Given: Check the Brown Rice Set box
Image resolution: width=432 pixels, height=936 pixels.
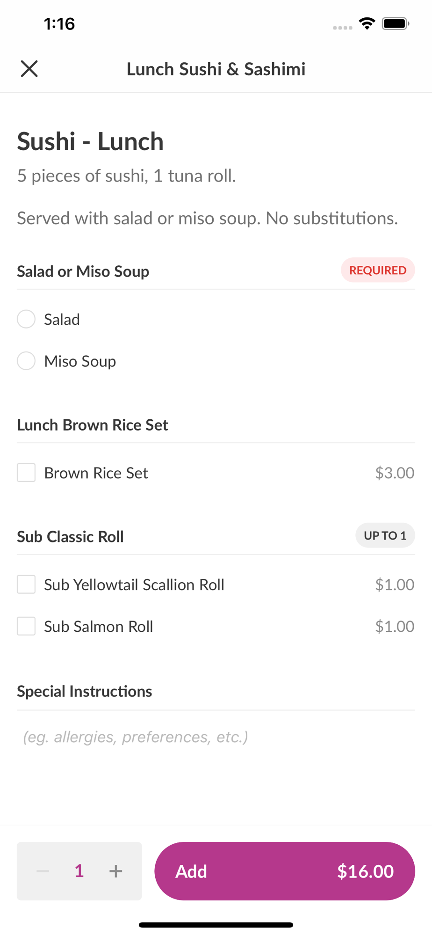Looking at the screenshot, I should pos(26,473).
